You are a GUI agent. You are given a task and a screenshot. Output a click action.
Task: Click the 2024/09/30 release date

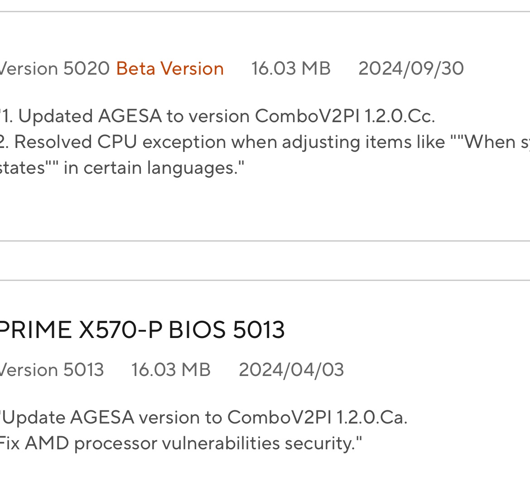coord(411,69)
